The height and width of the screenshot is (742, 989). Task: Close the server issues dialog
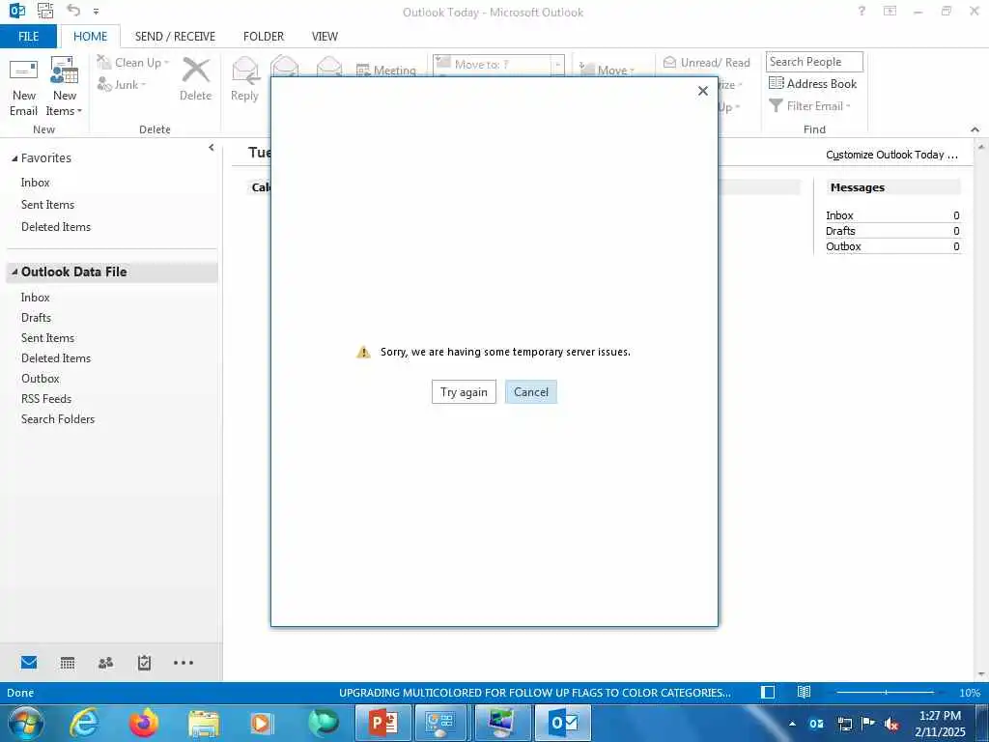tap(703, 91)
